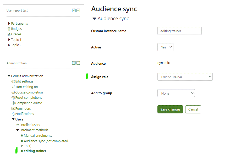Click the Edit settings gear icon
230x154 pixels.
coord(13,81)
